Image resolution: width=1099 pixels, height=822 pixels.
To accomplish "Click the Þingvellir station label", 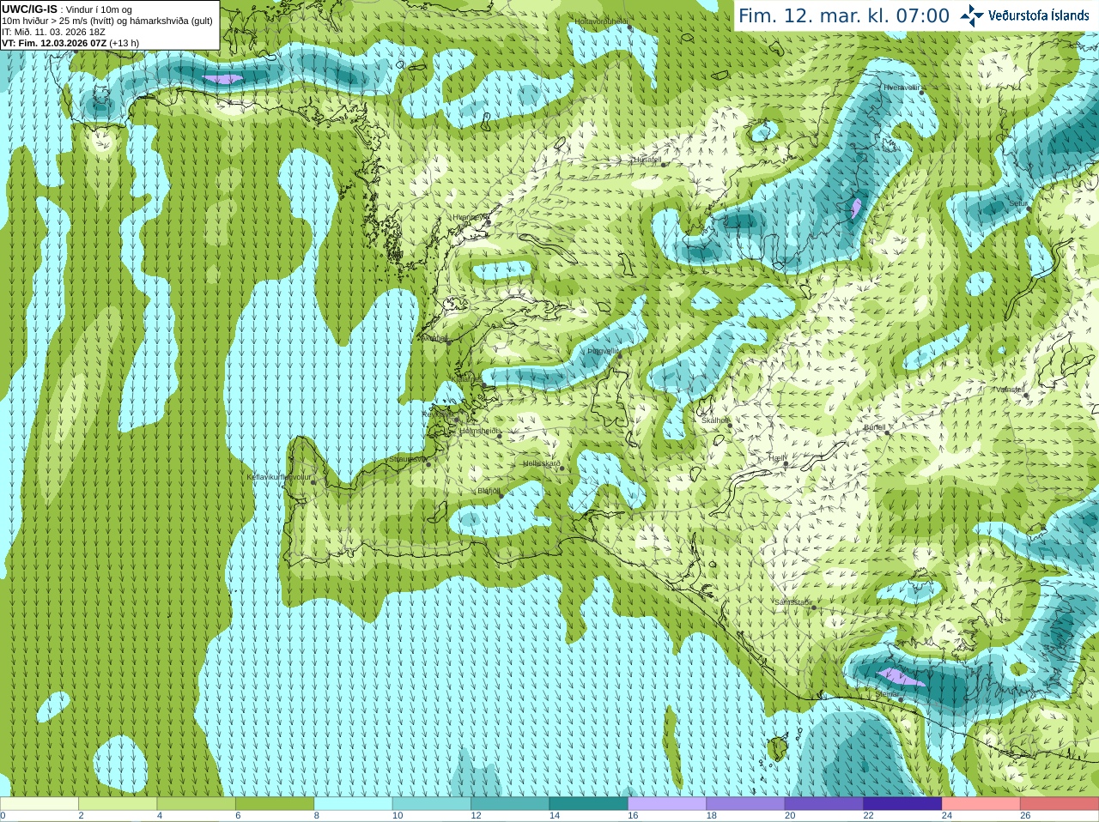I will tap(603, 351).
